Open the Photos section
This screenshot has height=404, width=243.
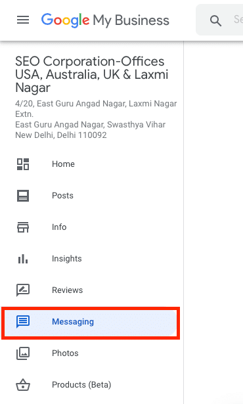pos(65,353)
